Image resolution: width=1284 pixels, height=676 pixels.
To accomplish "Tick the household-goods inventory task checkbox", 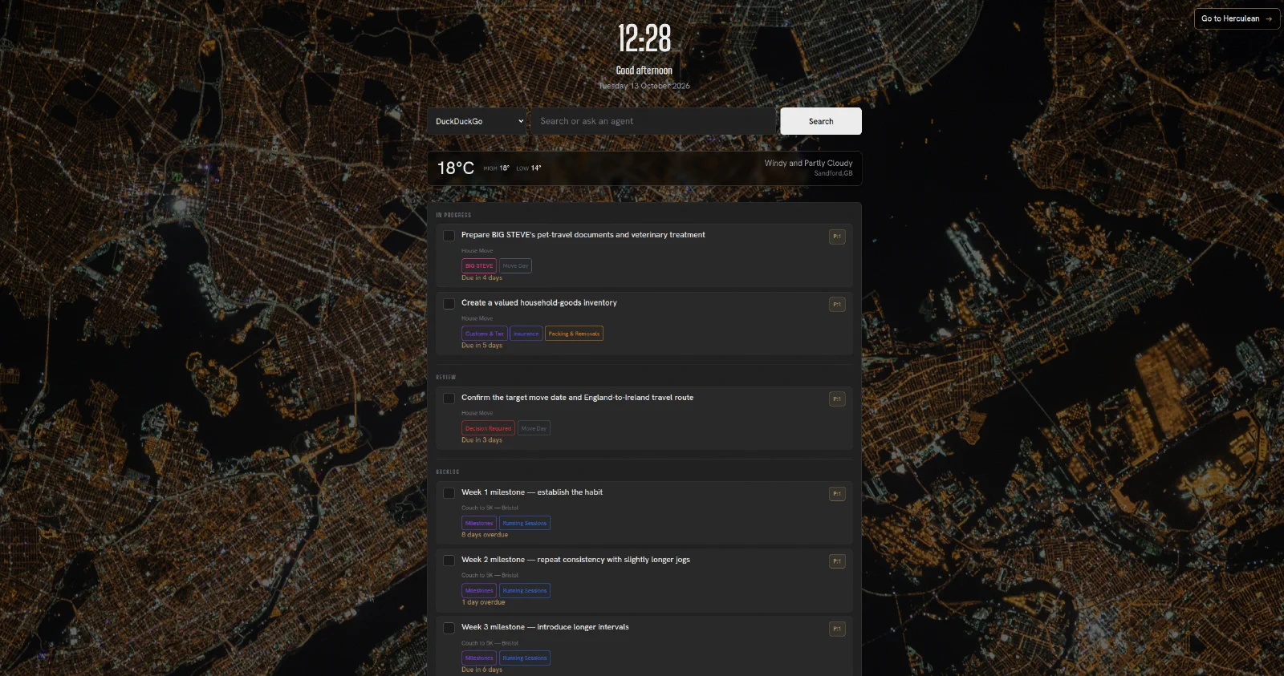I will [x=449, y=304].
